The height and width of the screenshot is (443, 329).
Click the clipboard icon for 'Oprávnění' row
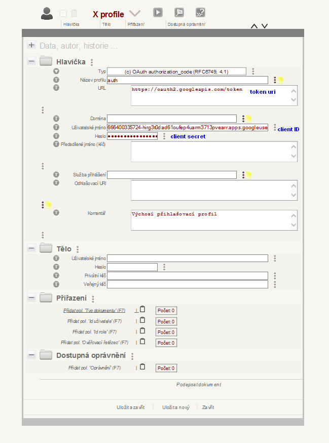[x=142, y=367]
